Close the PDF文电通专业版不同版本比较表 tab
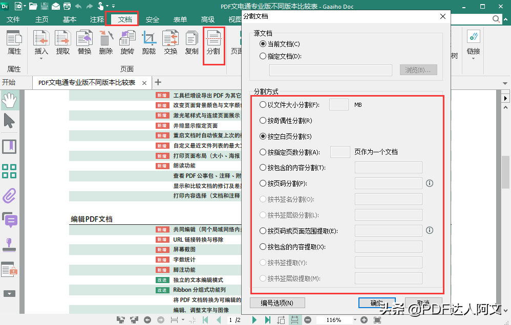Screen dimensions: 511x325 point(144,83)
